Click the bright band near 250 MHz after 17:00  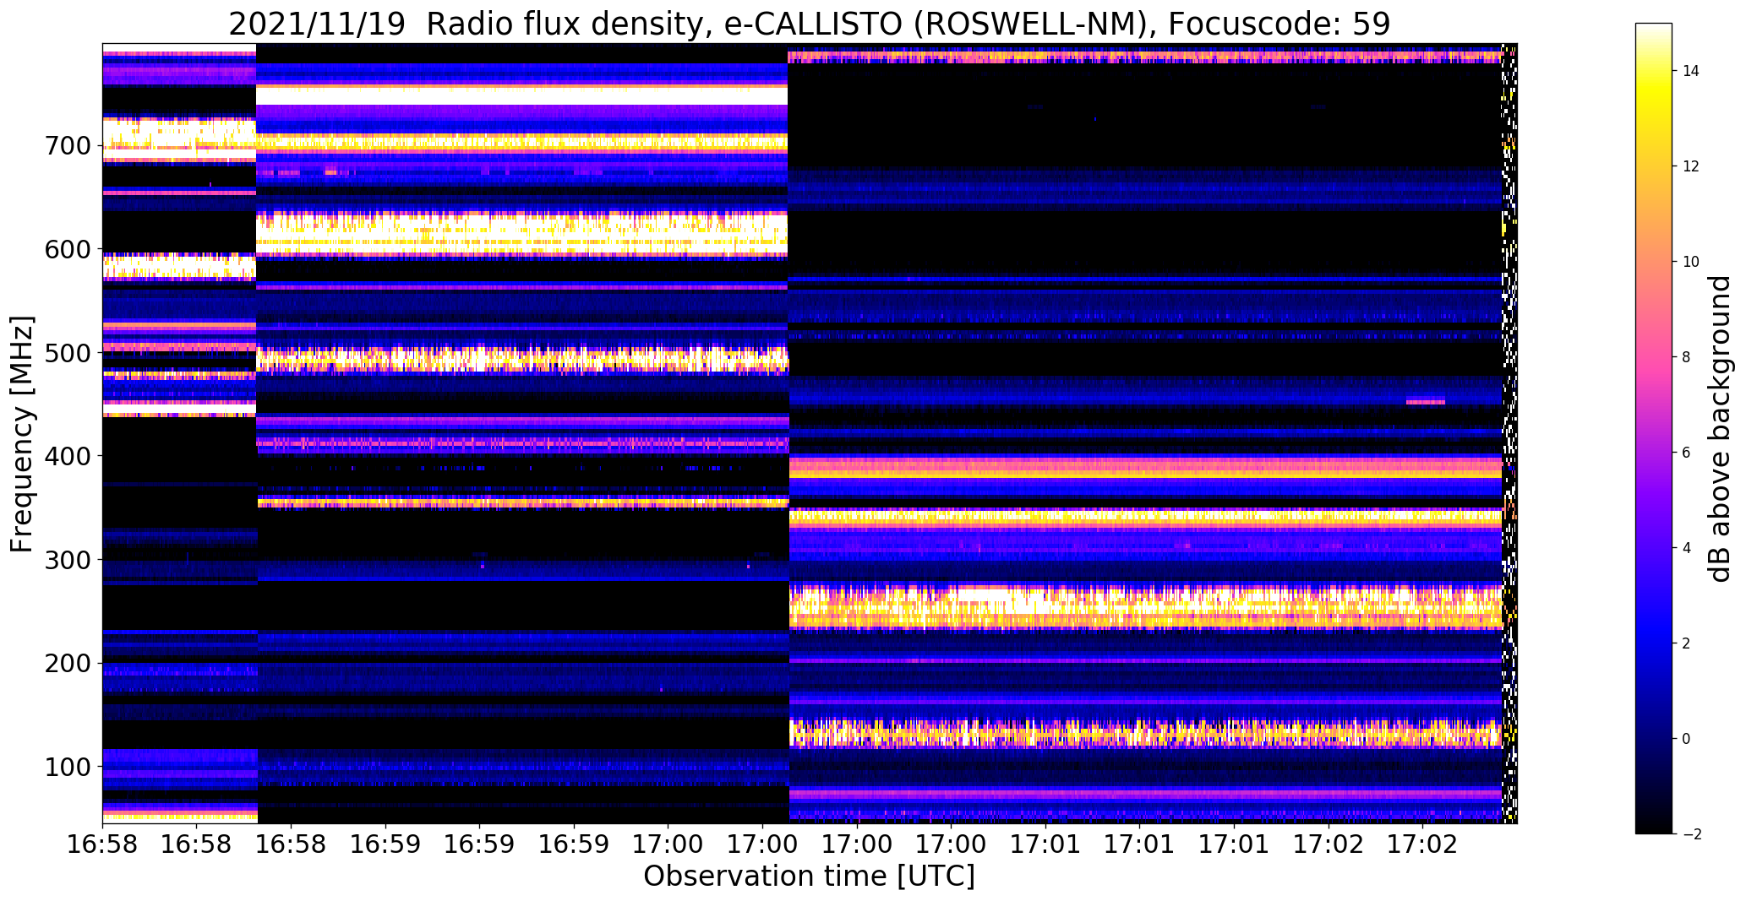pyautogui.click(x=1145, y=606)
